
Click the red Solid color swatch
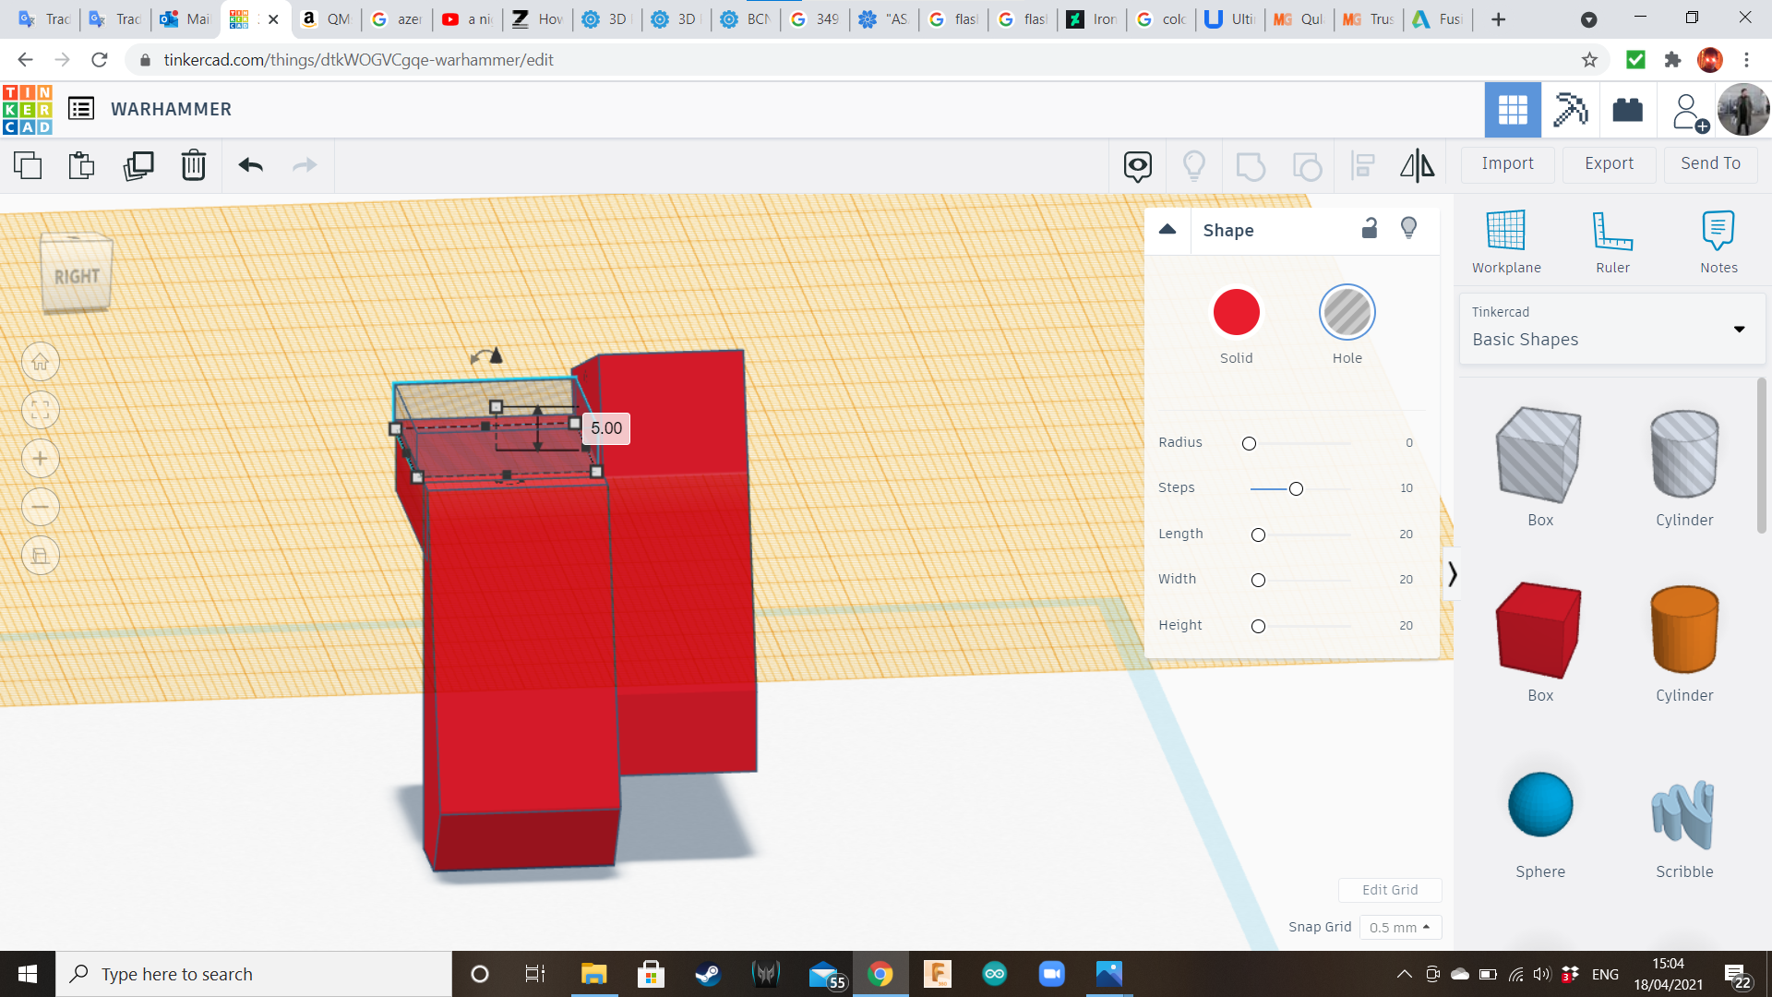pyautogui.click(x=1236, y=313)
